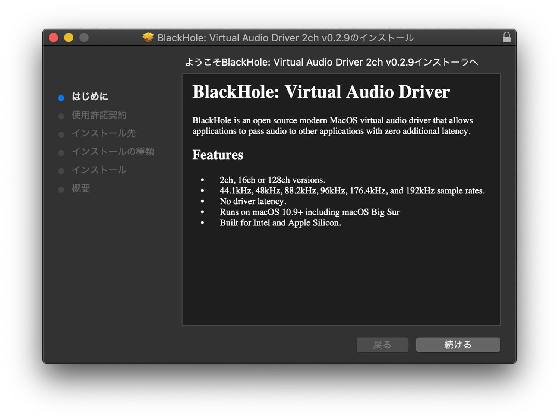
Task: Click the 'Features' heading
Action: pos(218,155)
